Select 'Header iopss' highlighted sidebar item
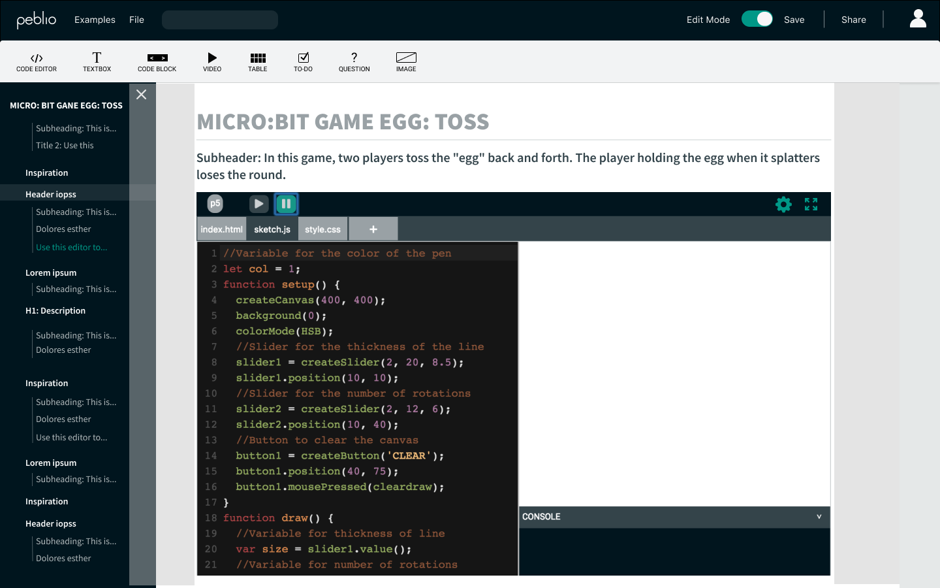This screenshot has width=940, height=588. click(x=78, y=194)
